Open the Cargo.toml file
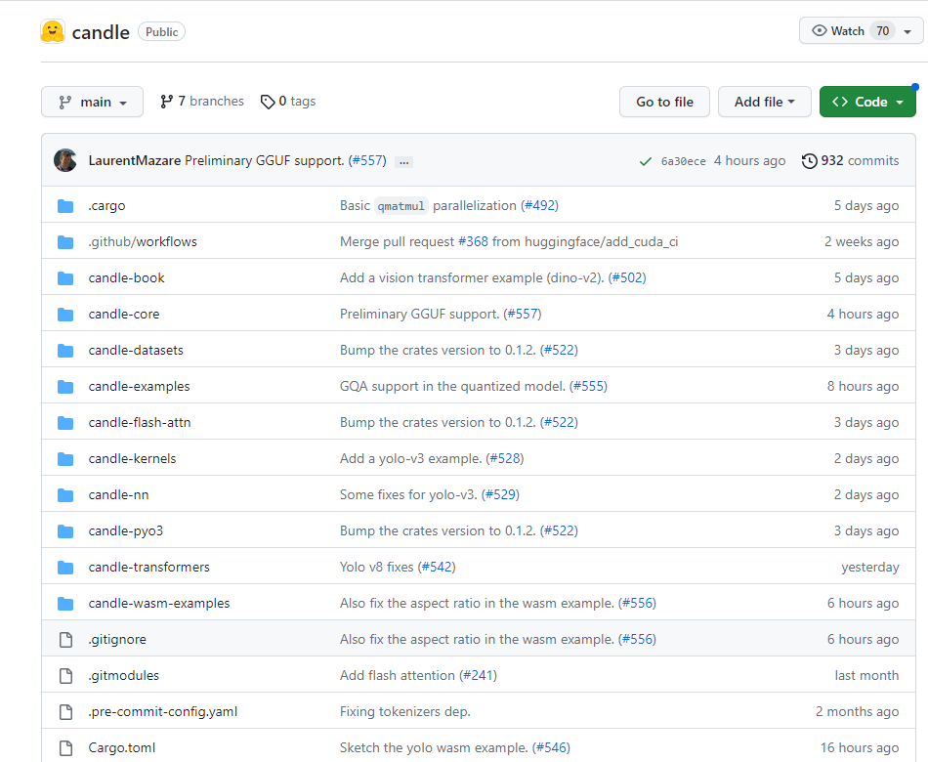Viewport: 928px width, 762px height. click(122, 747)
